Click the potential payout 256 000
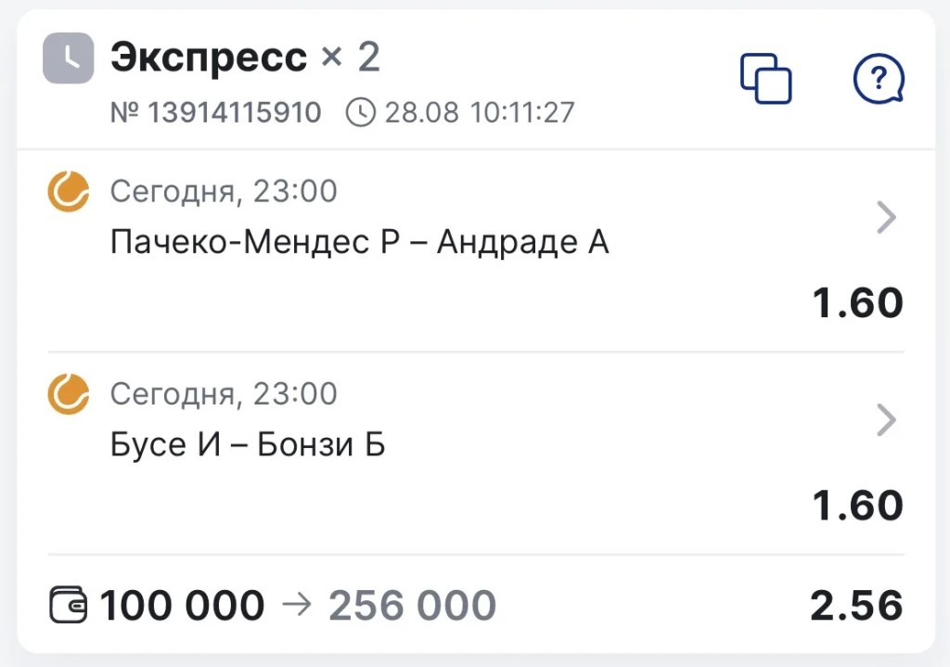Screen dimensions: 950x667 [412, 605]
